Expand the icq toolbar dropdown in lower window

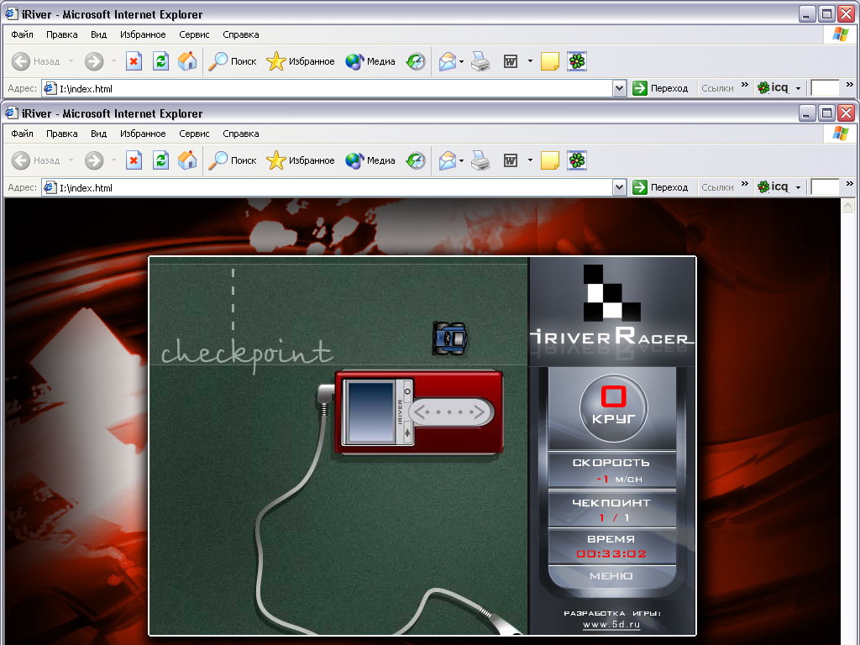pyautogui.click(x=798, y=187)
